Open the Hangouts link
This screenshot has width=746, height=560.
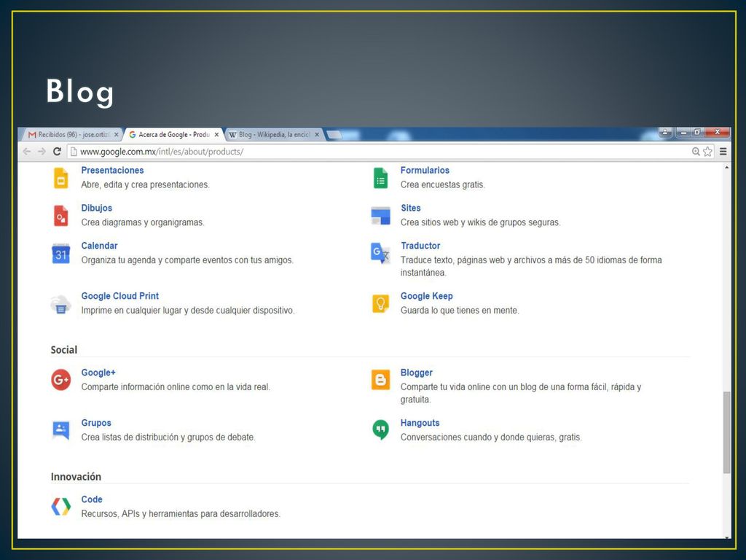coord(420,423)
